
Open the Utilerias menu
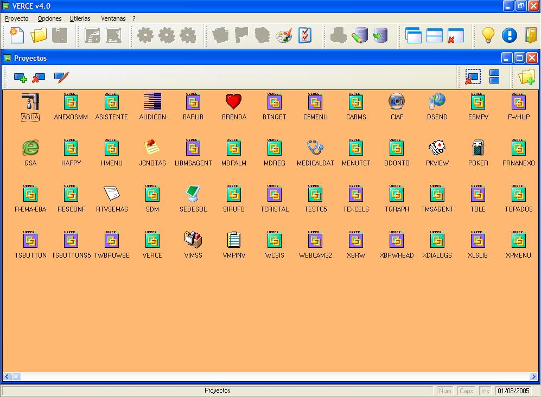tap(80, 18)
